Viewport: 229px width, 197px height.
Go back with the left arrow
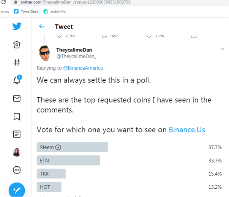pos(42,27)
